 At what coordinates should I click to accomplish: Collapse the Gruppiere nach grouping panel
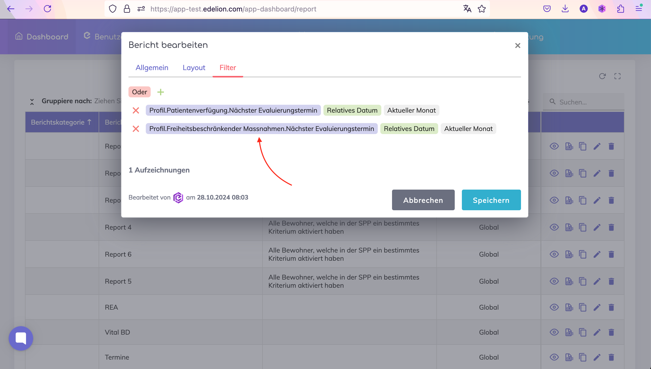tap(32, 102)
